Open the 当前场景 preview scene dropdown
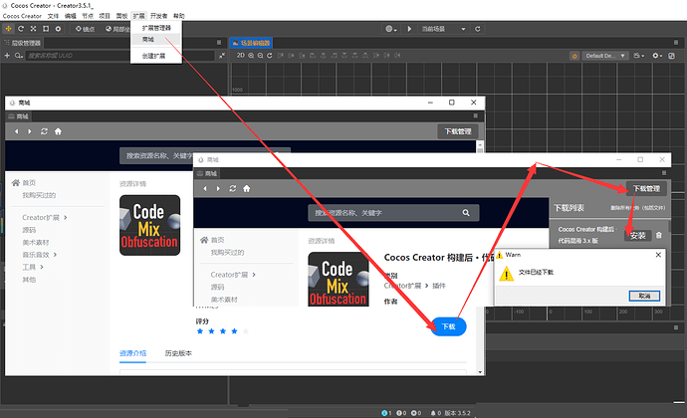Image resolution: width=687 pixels, height=418 pixels. (x=443, y=29)
